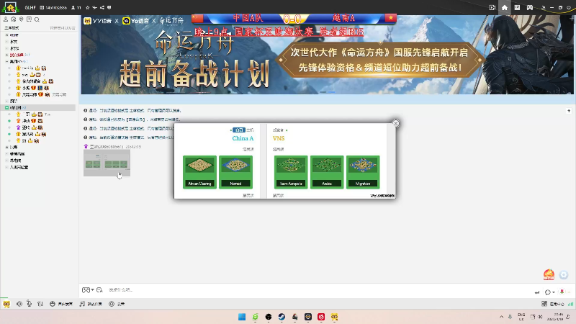Click China A team name in popup

coord(243,138)
